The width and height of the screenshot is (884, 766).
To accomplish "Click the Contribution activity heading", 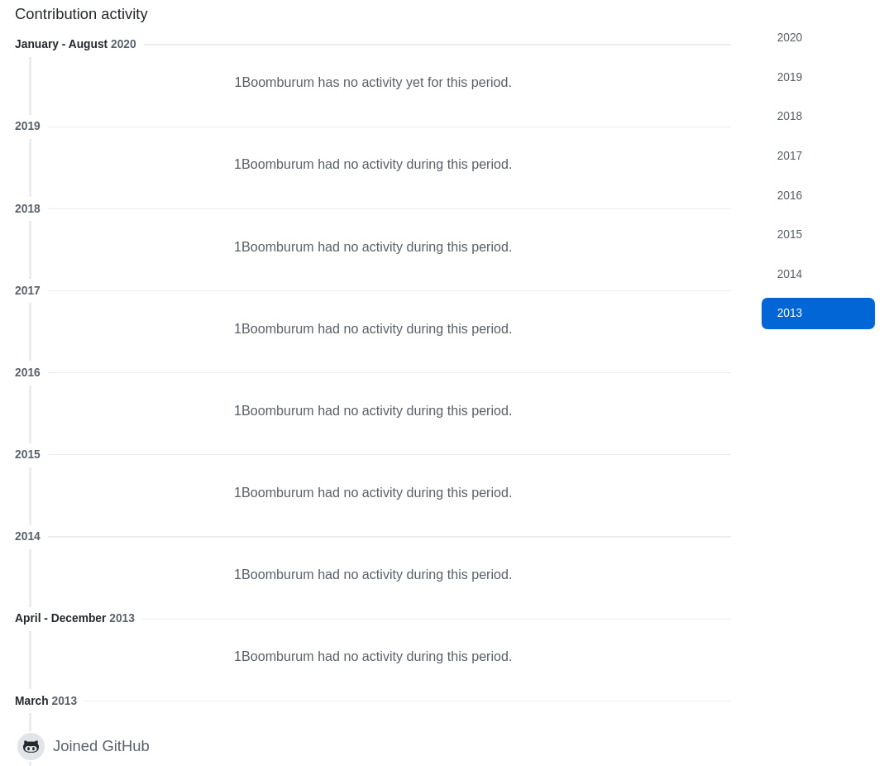I will [x=81, y=14].
